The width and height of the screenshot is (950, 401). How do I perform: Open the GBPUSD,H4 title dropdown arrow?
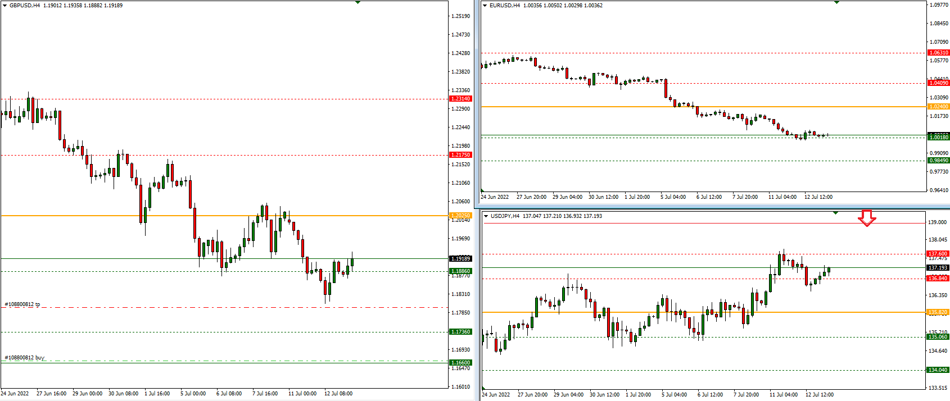(5, 6)
